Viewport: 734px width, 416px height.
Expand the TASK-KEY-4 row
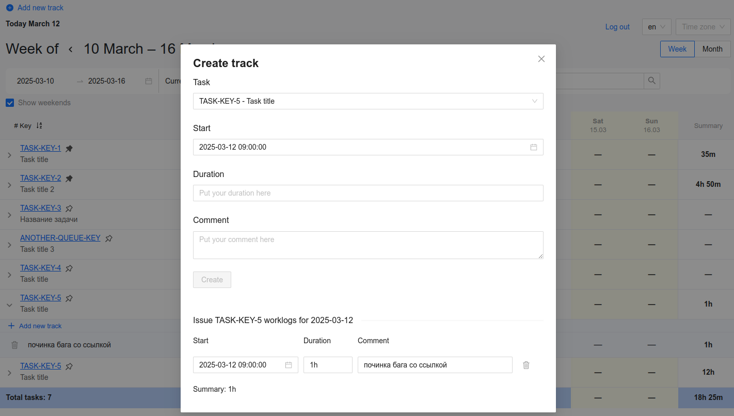click(9, 275)
